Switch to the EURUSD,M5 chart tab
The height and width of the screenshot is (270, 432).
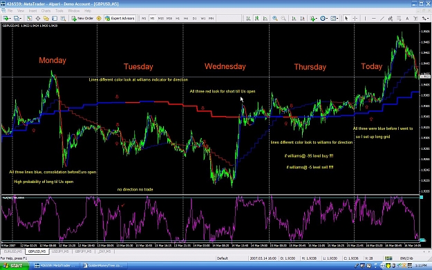[13, 251]
